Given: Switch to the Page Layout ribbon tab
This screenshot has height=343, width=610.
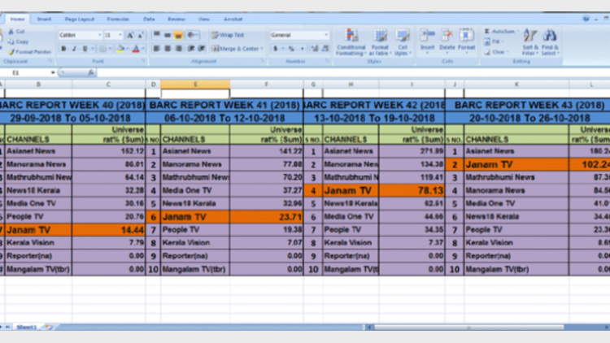Looking at the screenshot, I should pos(79,18).
